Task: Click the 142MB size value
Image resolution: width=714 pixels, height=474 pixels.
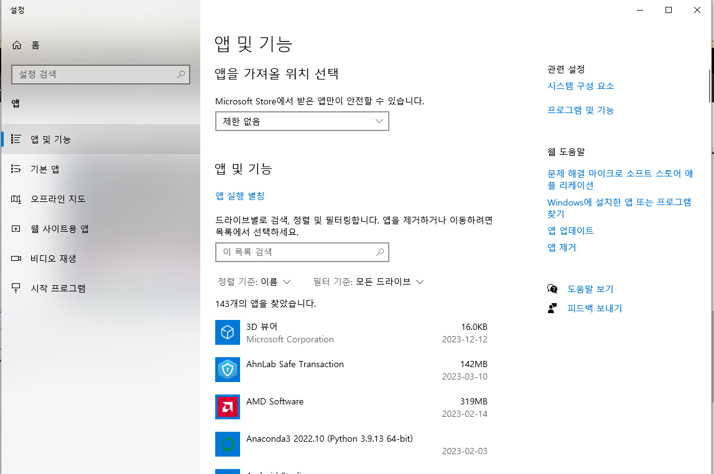Action: point(473,365)
